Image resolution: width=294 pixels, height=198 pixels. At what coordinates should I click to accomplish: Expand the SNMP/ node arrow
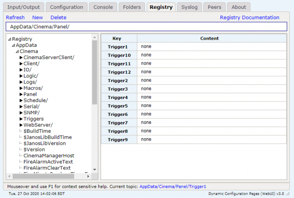(21, 113)
